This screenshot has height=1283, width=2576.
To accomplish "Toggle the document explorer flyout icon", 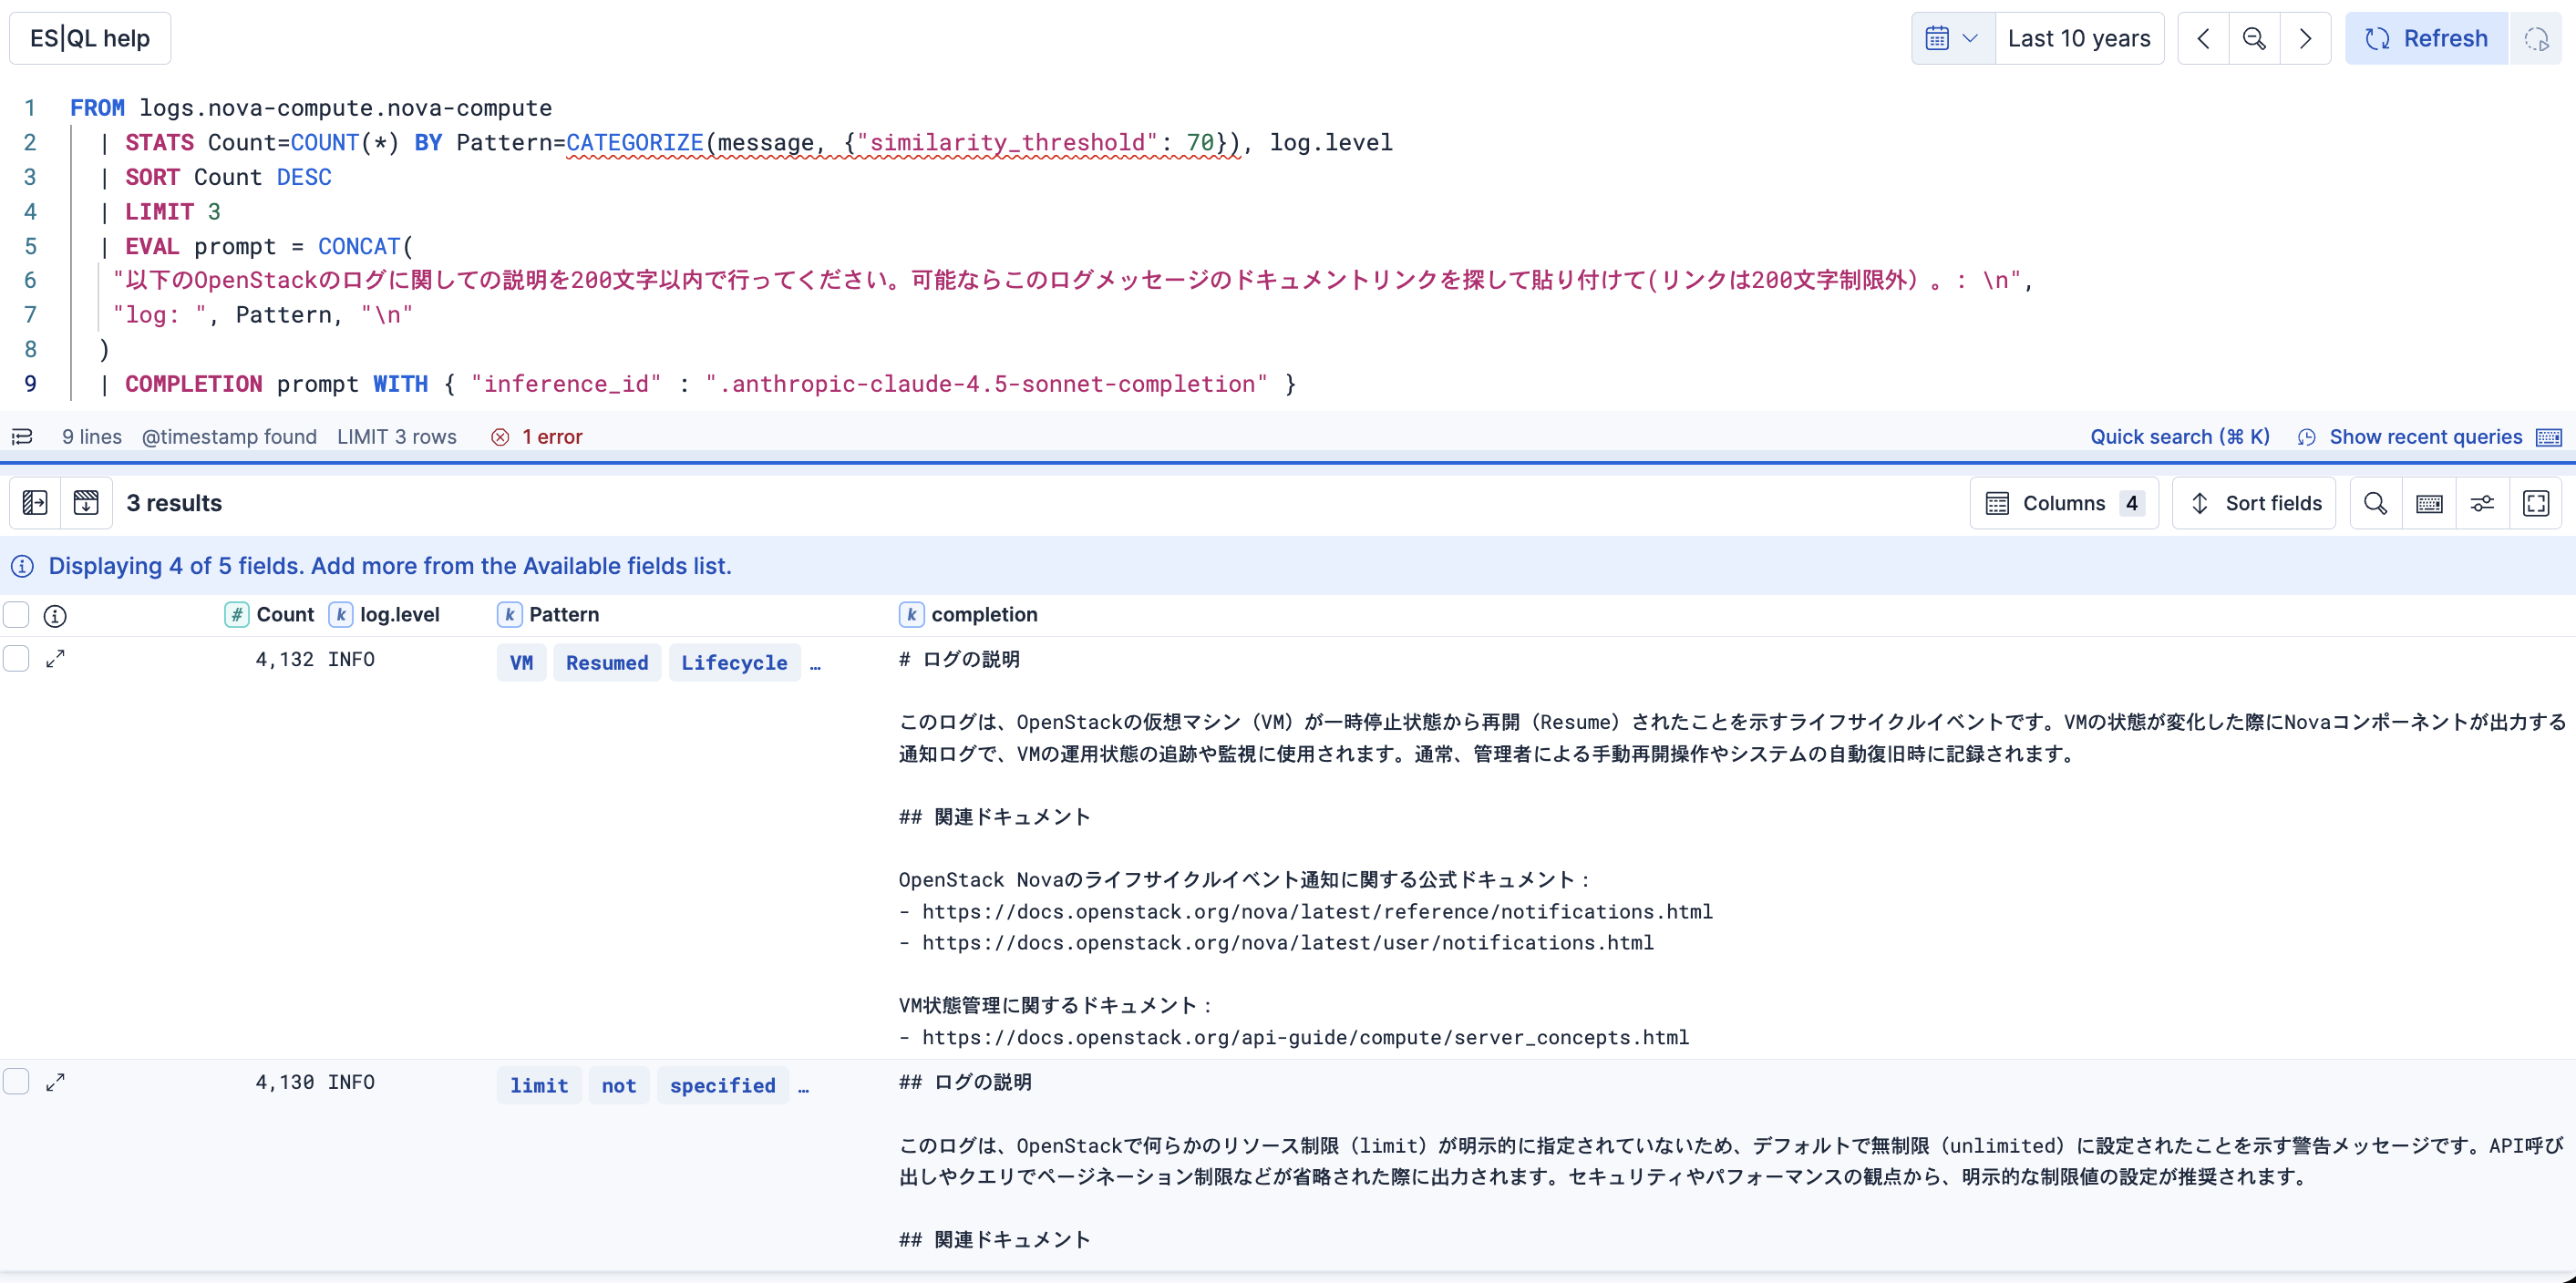I will [x=35, y=503].
